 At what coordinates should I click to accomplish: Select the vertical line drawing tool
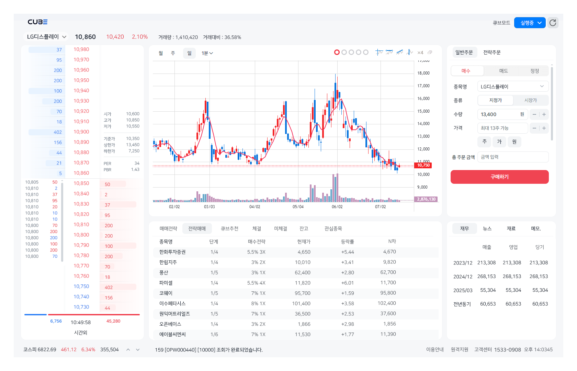coord(409,52)
